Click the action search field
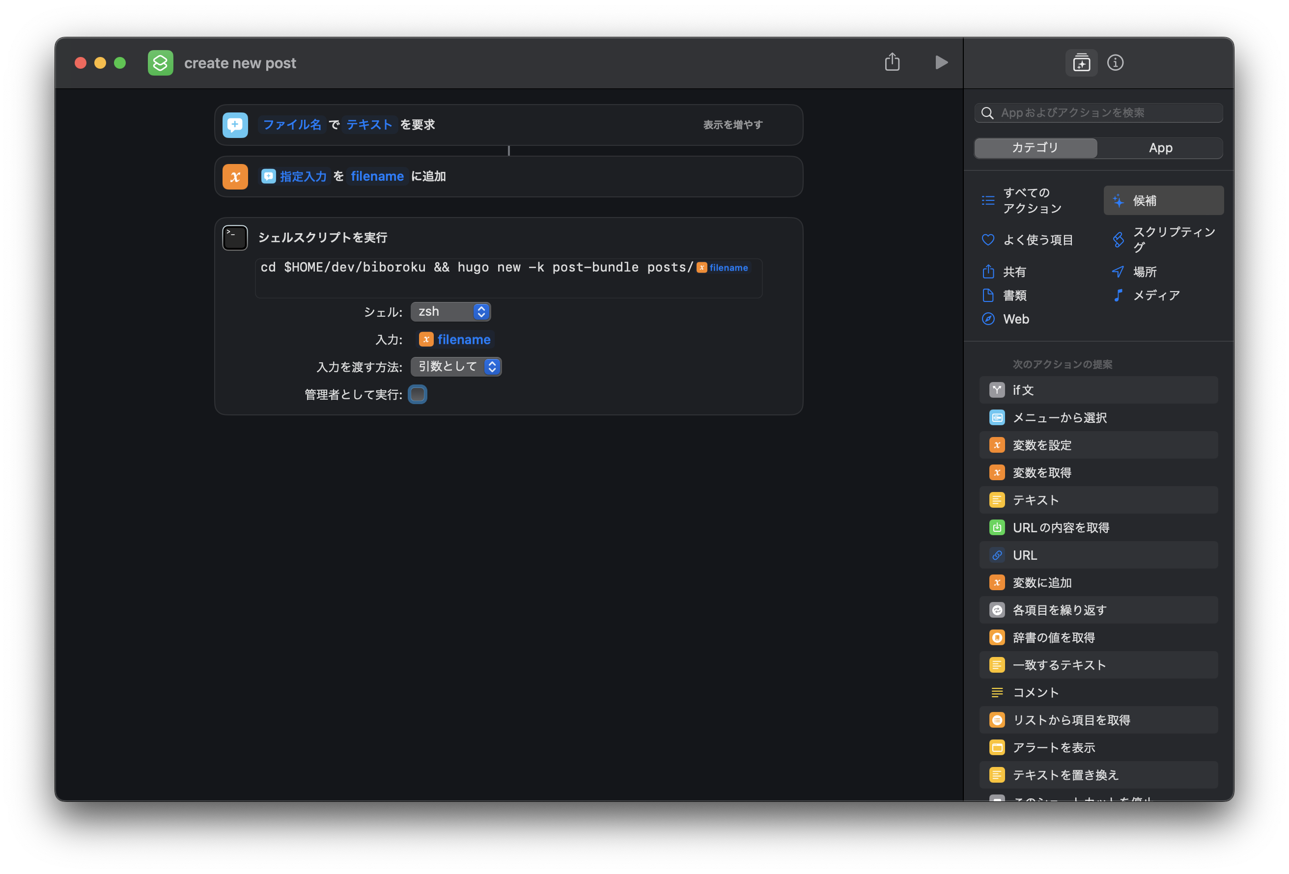Screen dimensions: 1289x874 pos(1104,113)
